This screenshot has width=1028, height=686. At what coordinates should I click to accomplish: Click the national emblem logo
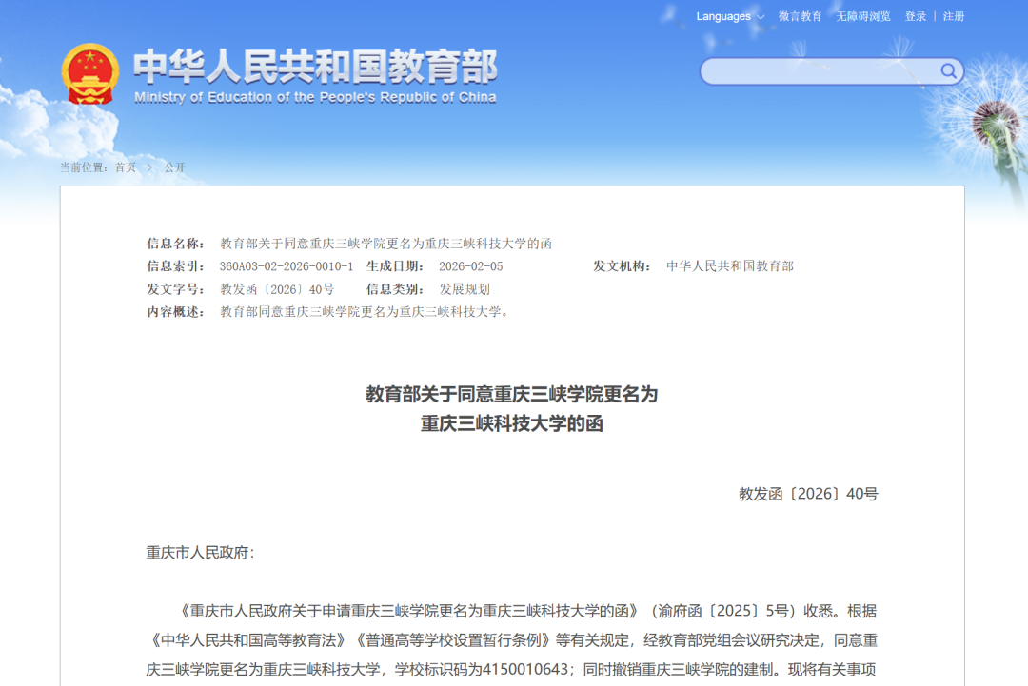(90, 71)
